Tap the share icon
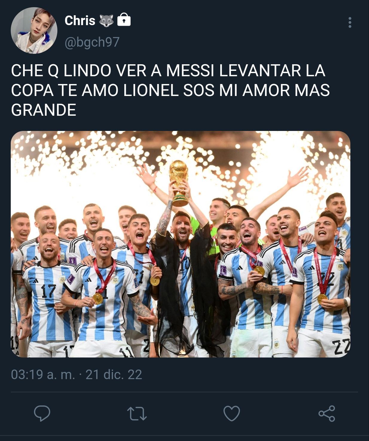 pyautogui.click(x=327, y=413)
